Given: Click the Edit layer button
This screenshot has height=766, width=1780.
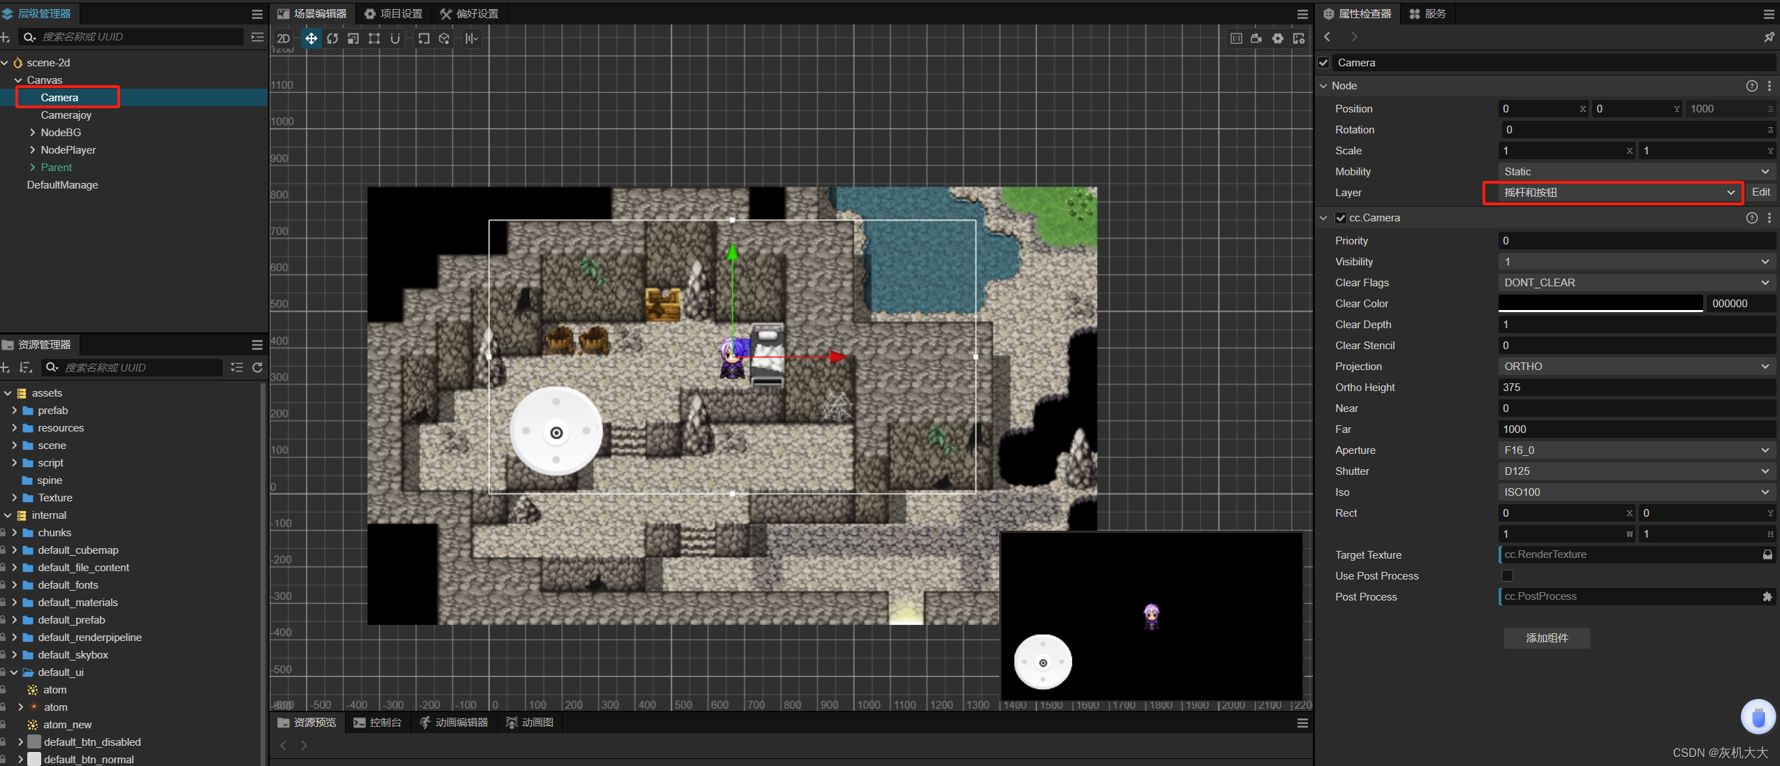Looking at the screenshot, I should tap(1760, 192).
